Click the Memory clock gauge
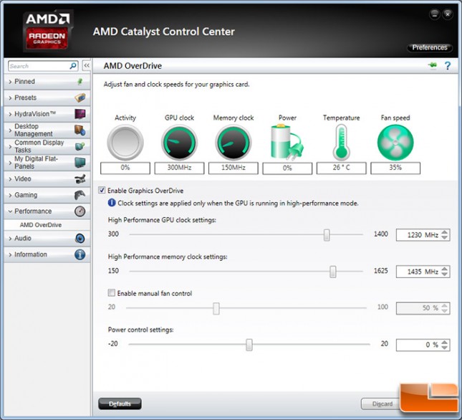462x420 pixels. click(x=233, y=143)
